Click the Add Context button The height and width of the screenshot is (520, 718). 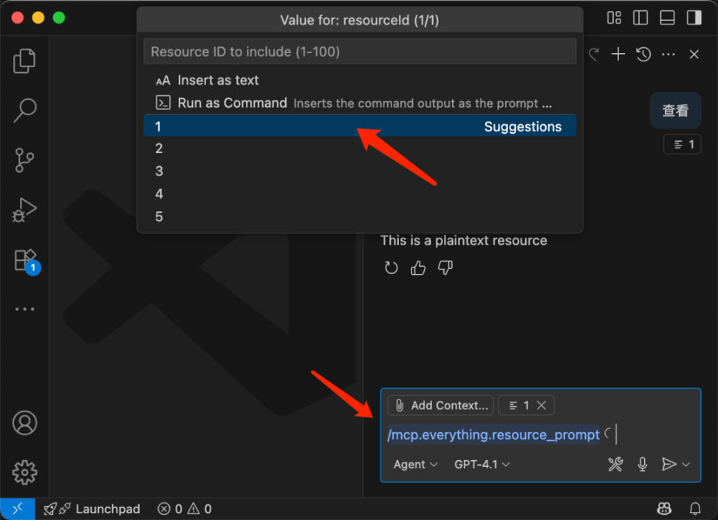(442, 406)
